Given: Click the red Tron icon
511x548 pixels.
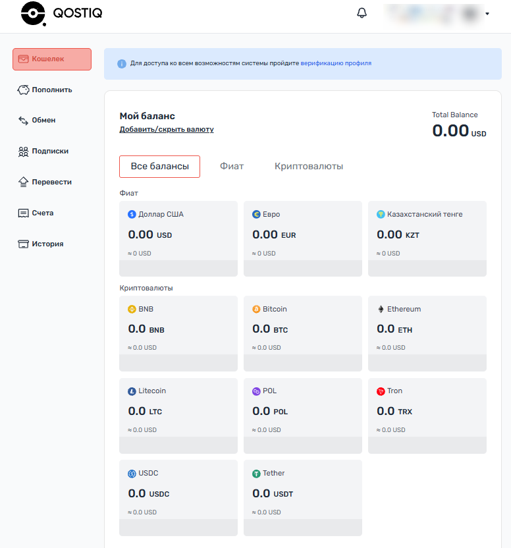Looking at the screenshot, I should pos(382,391).
